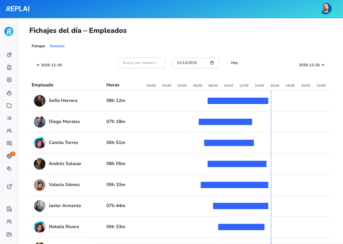Click the highlighted external link icon

[9, 186]
